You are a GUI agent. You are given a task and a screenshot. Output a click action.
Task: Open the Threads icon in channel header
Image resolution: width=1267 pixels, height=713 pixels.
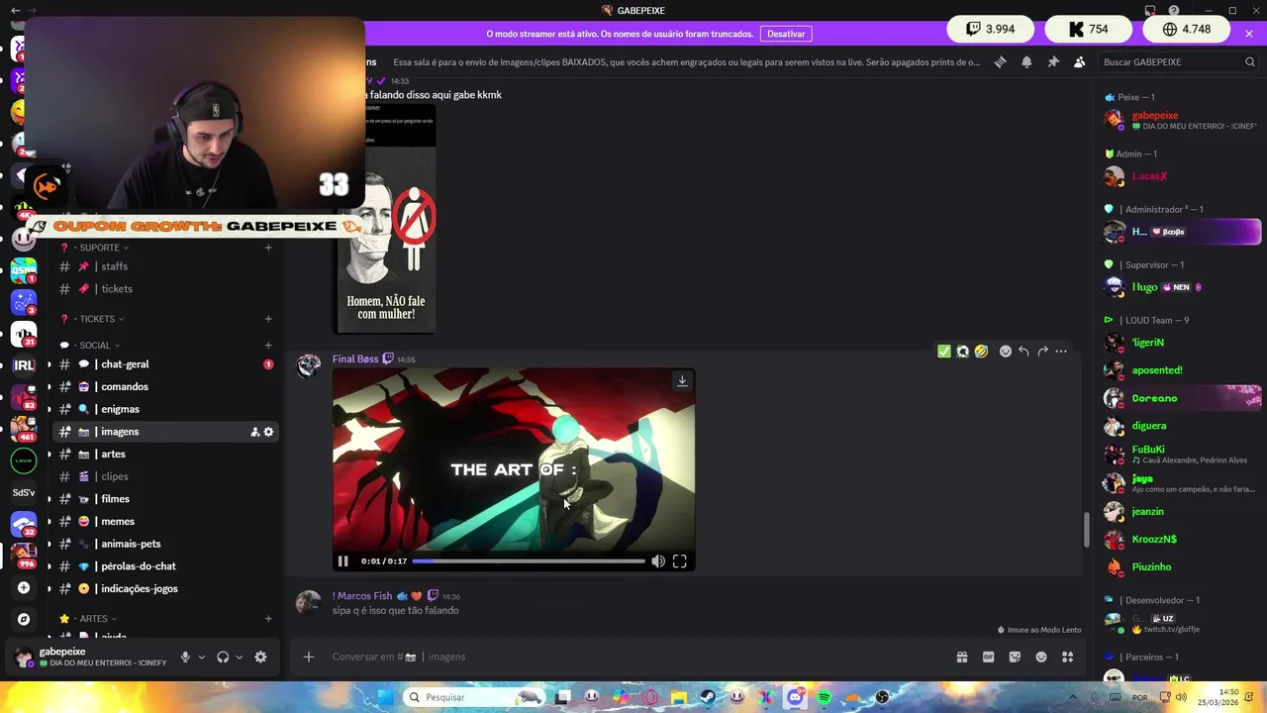(1000, 61)
